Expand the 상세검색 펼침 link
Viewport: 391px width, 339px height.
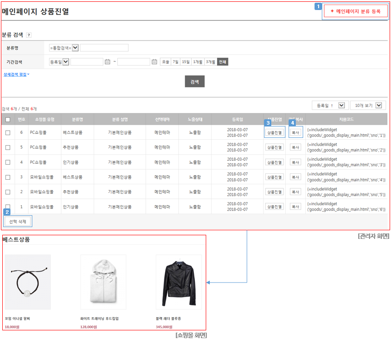(16, 74)
